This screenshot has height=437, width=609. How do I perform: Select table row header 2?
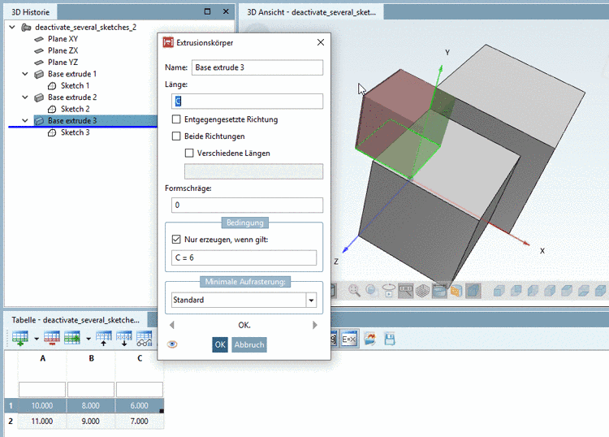coord(11,421)
